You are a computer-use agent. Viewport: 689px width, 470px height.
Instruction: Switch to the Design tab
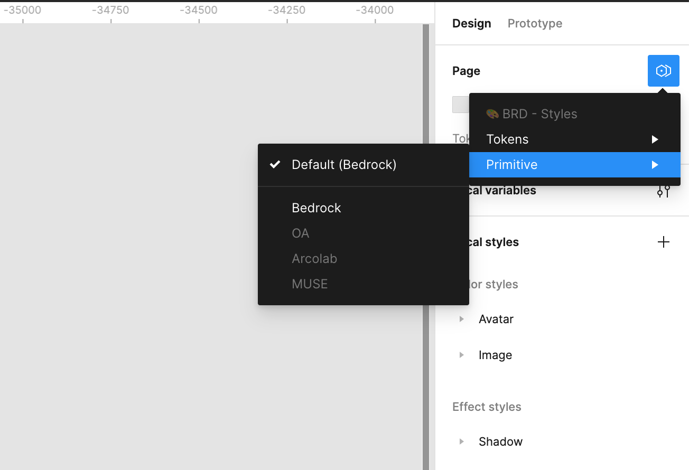point(472,23)
